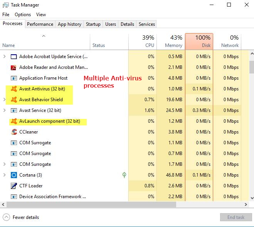Expand the Adobe Acrobat Update Service group
254x227 pixels.
[4, 57]
